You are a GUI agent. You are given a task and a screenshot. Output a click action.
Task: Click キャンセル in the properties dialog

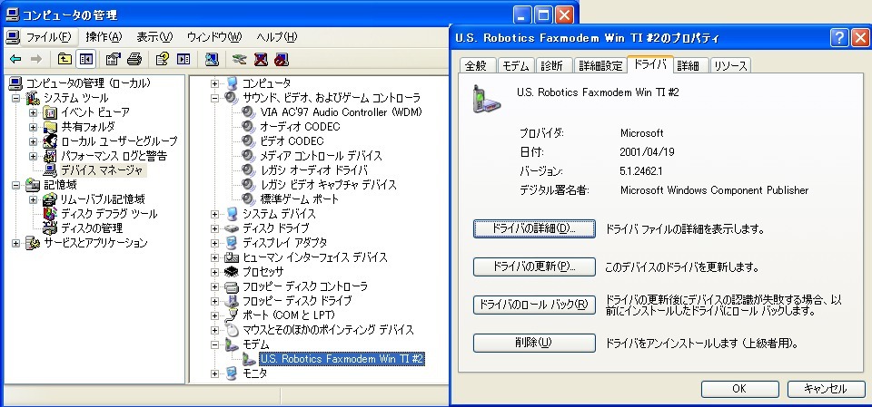826,389
